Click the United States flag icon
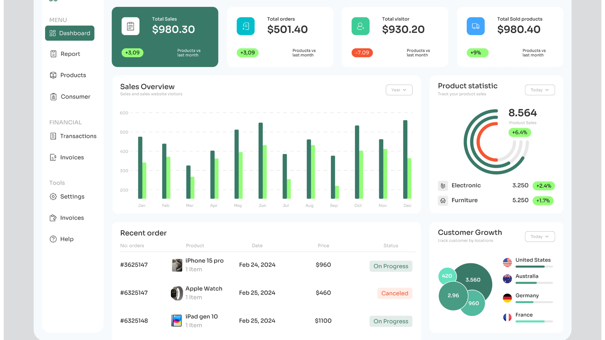Screen dimensions: 605x340 (x=507, y=262)
